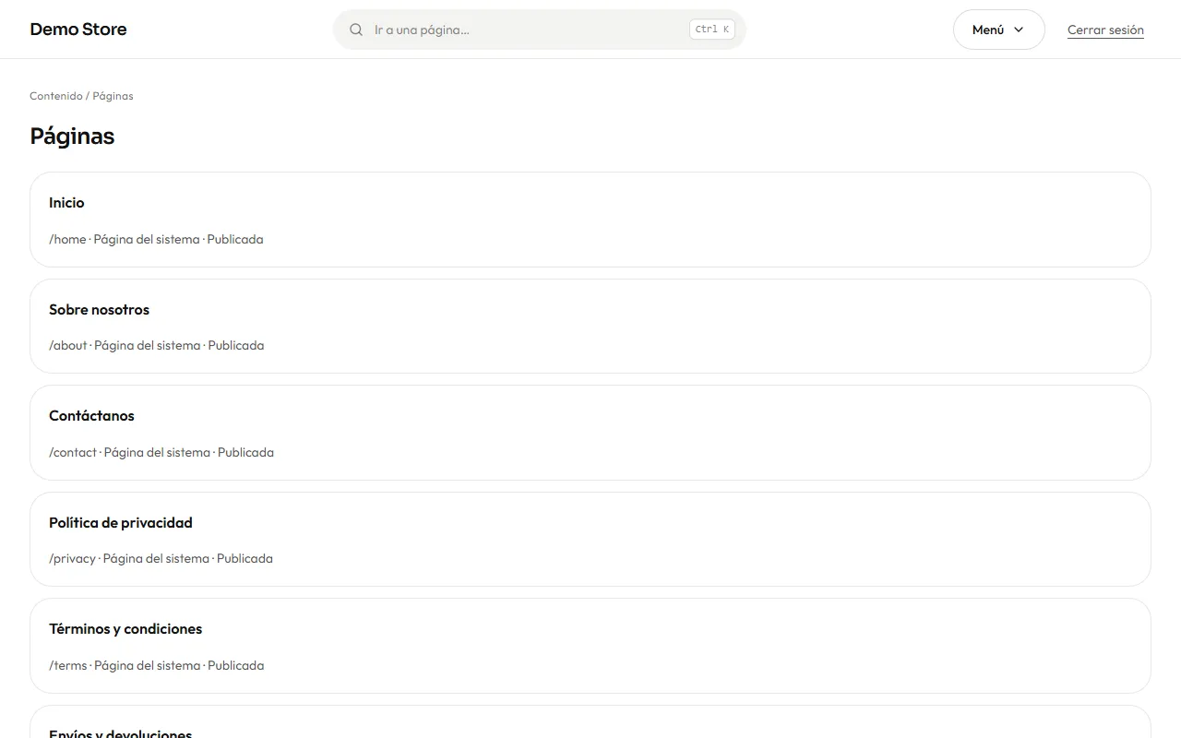Click the /contact path details line
Viewport: 1181px width, 738px height.
point(161,452)
